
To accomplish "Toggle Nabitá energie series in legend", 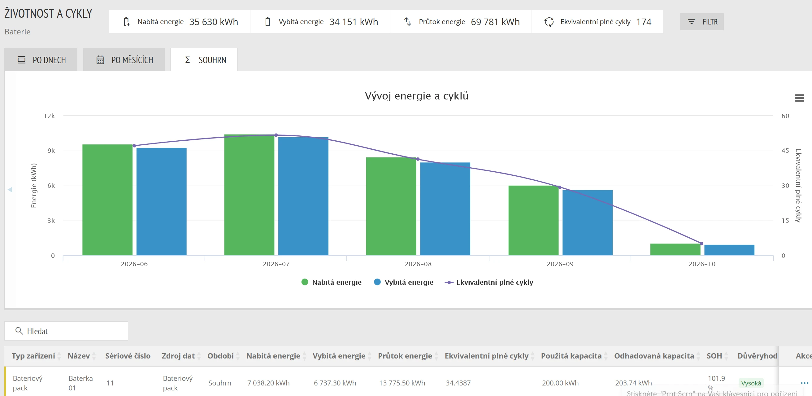I will tap(331, 282).
